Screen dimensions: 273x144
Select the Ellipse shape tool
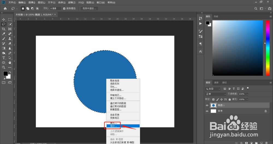coord(4,63)
